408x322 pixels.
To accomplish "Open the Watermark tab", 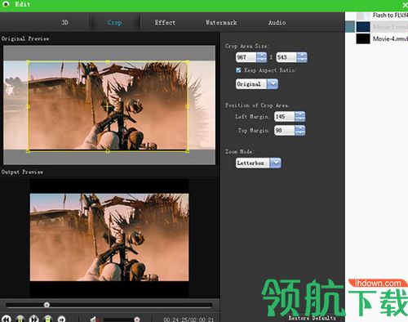I will point(221,23).
